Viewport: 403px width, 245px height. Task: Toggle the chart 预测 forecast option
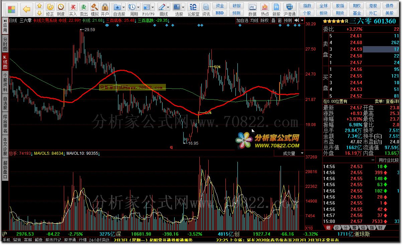point(288,20)
